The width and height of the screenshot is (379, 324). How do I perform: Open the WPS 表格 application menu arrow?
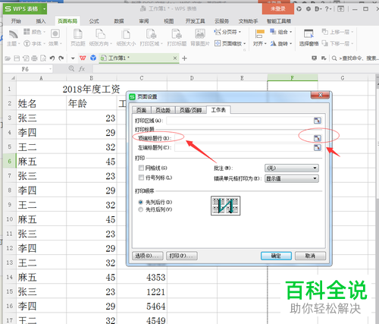click(44, 9)
